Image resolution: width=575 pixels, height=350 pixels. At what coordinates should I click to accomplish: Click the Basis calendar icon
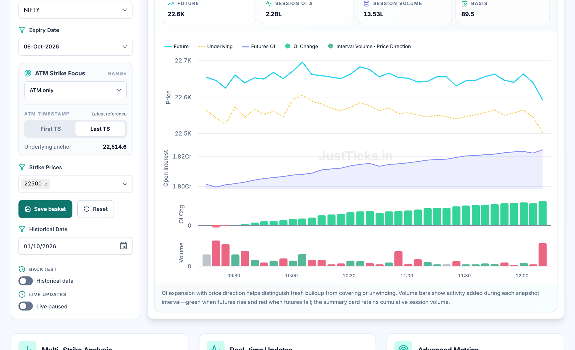pos(464,4)
